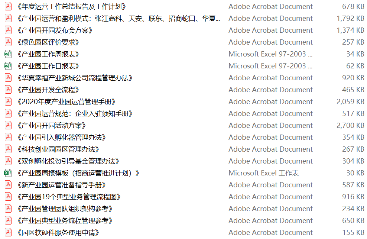The width and height of the screenshot is (367, 239).
Task: Click the 517 KB size value
Action: pos(353,114)
